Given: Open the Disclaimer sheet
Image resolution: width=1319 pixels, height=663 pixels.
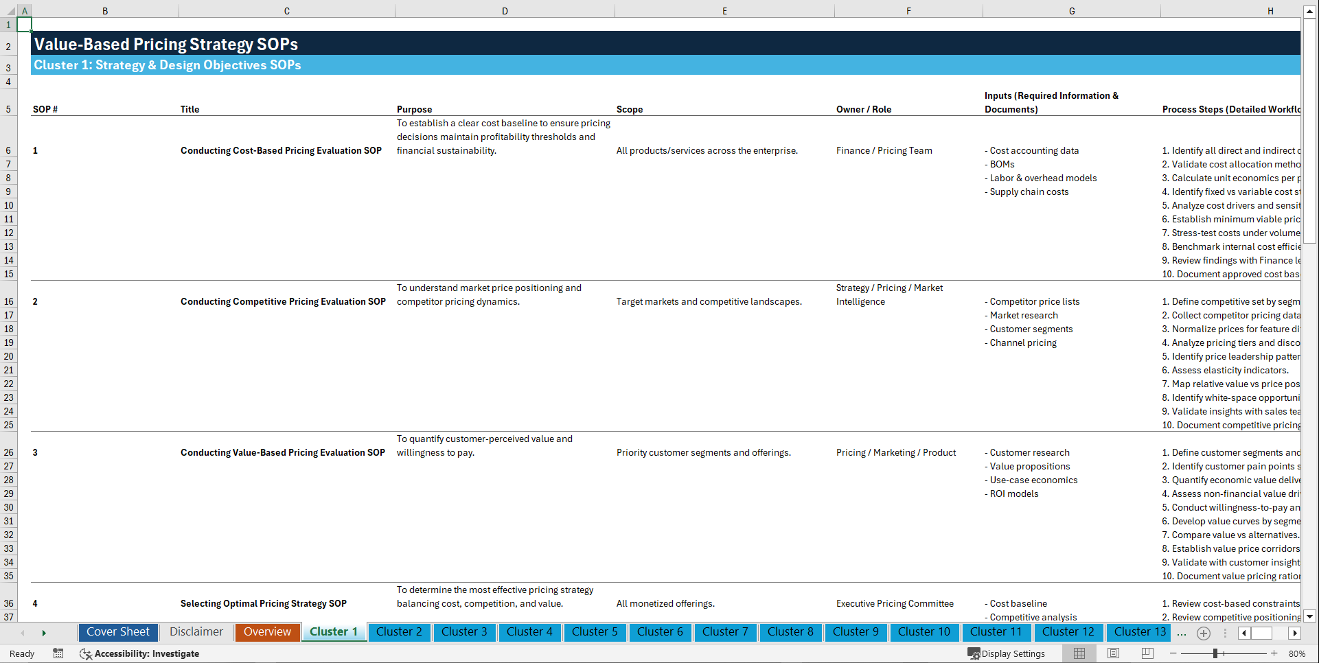Looking at the screenshot, I should coord(196,632).
